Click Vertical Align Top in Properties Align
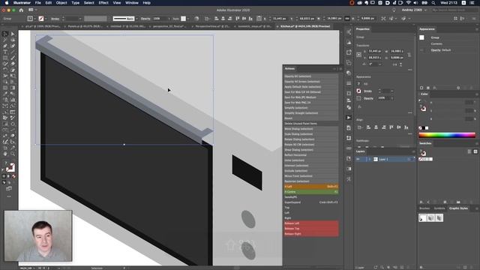Image resolution: width=480 pixels, height=270 pixels. 391,127
